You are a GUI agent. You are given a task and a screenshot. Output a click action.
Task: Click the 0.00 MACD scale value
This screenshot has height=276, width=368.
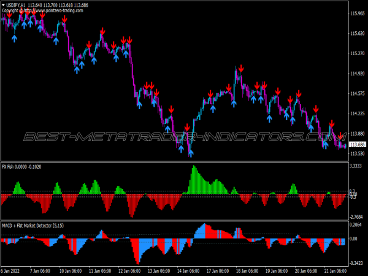tap(353, 239)
